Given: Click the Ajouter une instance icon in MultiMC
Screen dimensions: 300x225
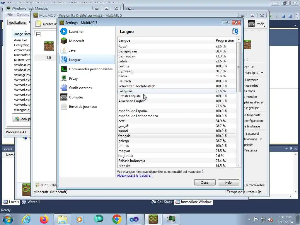Looking at the screenshot, I should click(39, 24).
